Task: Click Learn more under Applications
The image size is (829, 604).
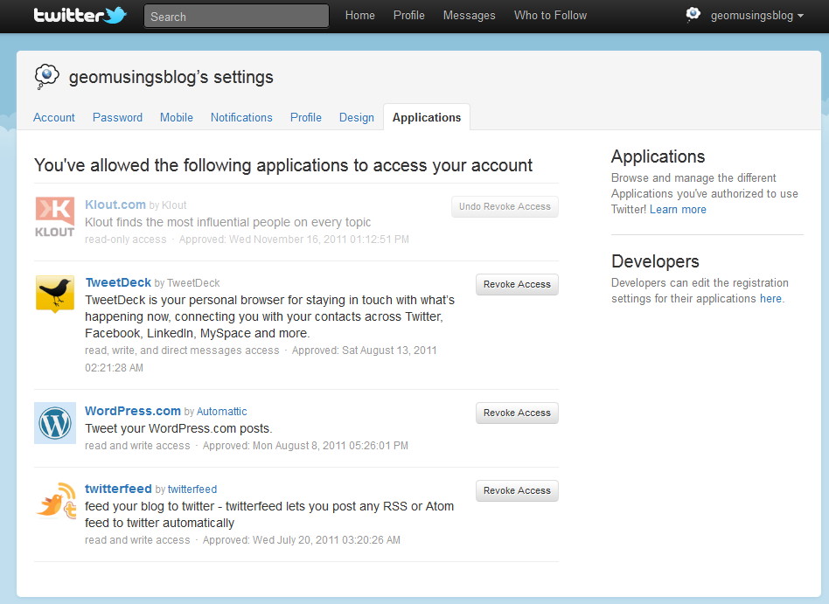Action: (x=678, y=209)
